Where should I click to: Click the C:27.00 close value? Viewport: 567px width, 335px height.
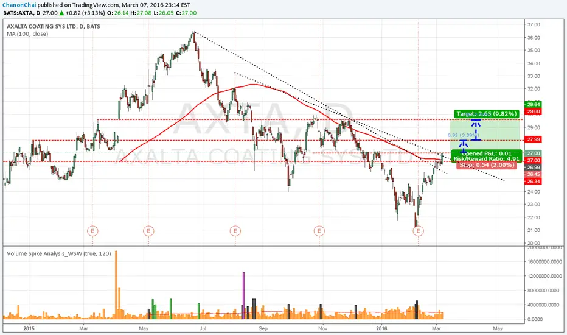click(187, 13)
